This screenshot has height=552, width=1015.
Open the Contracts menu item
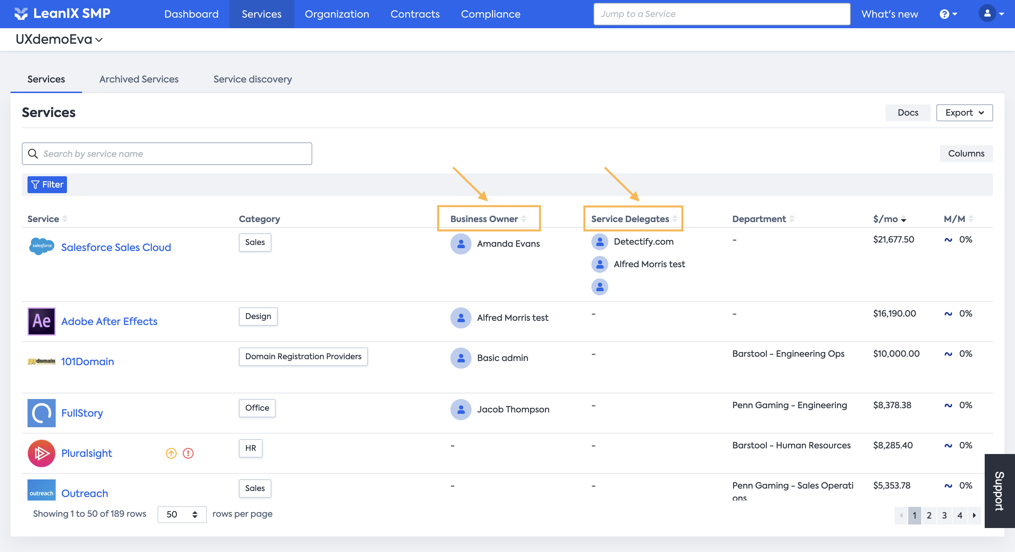[414, 14]
